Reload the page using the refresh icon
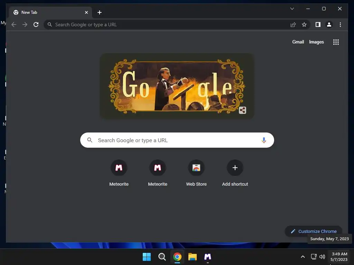This screenshot has width=354, height=265. point(36,24)
